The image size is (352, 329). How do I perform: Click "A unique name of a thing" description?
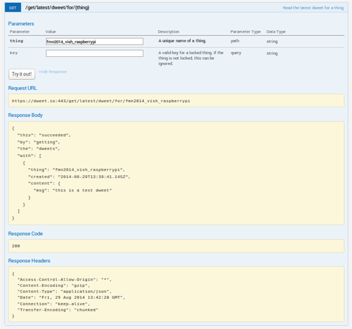coord(182,41)
